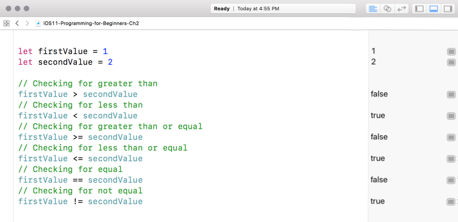The height and width of the screenshot is (222, 458).
Task: Show Quick Look for firstValue > secondValue result
Action: click(452, 95)
